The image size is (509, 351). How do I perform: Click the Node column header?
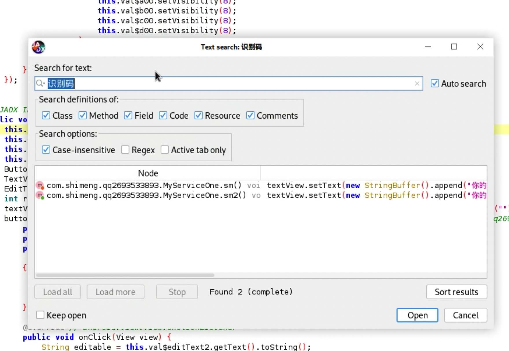[x=148, y=173]
